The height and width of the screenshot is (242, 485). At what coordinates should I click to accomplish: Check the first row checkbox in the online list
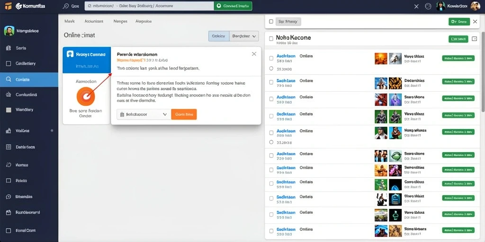271,58
